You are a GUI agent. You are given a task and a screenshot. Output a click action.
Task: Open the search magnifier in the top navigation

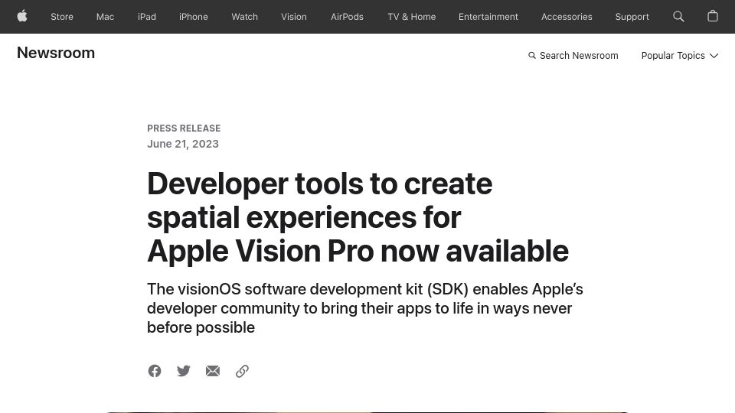click(678, 16)
